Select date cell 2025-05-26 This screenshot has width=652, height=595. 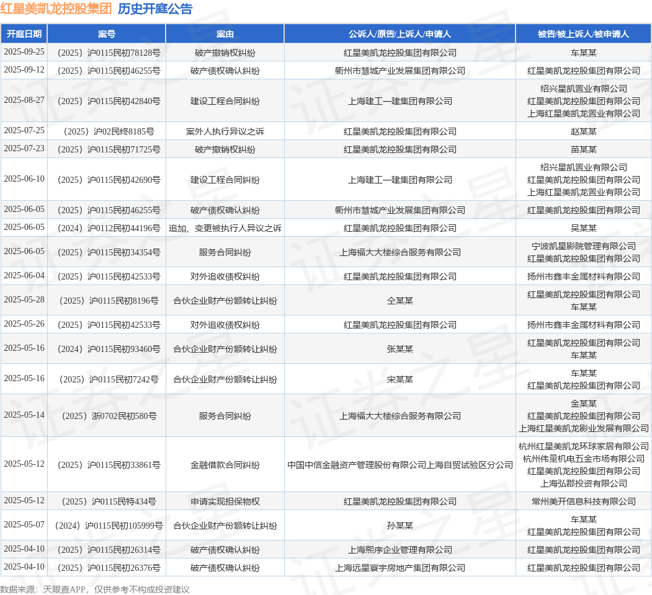24,324
